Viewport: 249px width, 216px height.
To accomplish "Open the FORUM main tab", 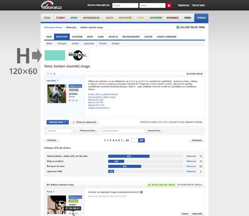I will click(201, 18).
